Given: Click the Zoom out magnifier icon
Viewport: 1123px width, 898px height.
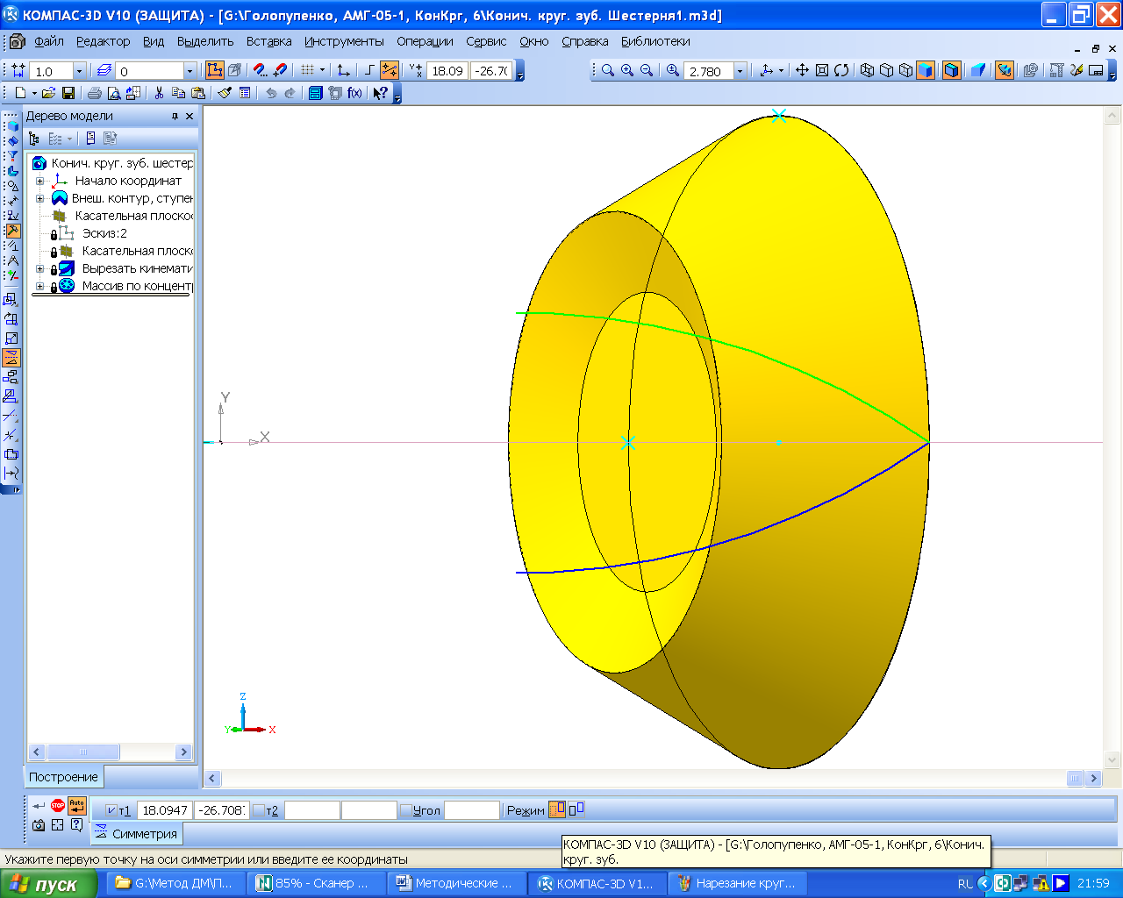Looking at the screenshot, I should point(647,71).
